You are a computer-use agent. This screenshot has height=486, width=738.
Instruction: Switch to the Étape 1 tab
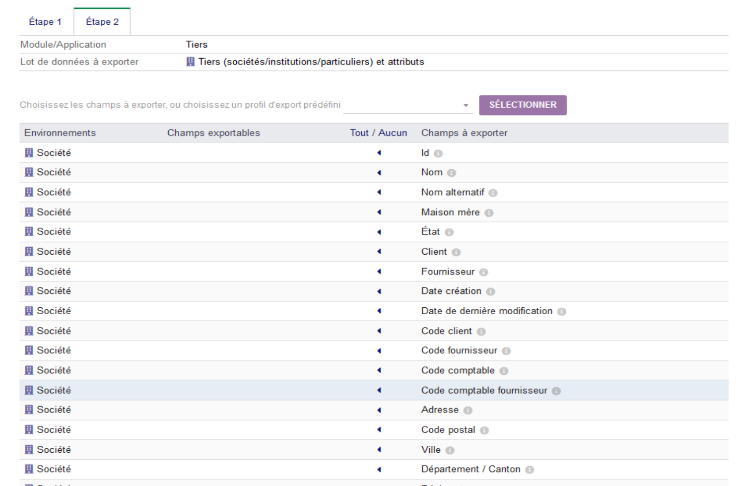coord(45,22)
